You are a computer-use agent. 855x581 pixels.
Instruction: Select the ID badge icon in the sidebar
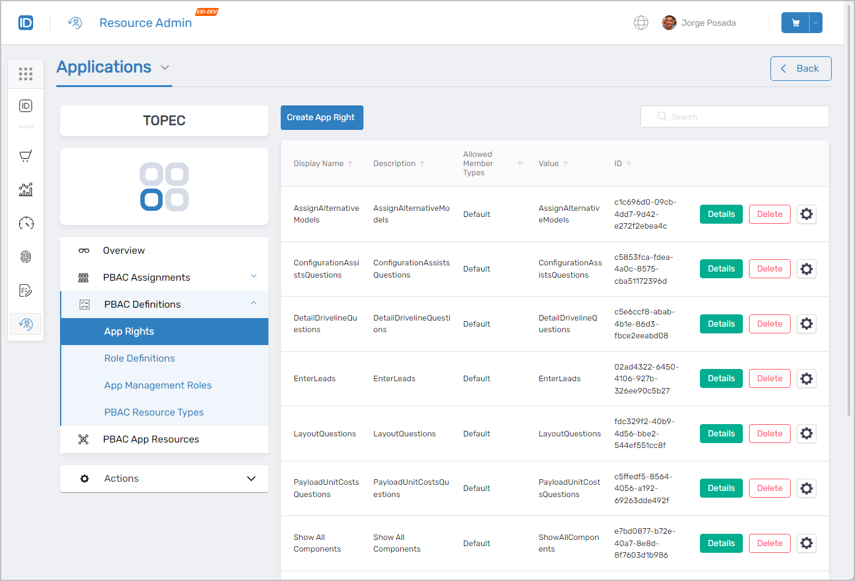pyautogui.click(x=25, y=105)
